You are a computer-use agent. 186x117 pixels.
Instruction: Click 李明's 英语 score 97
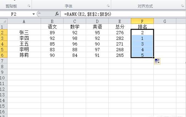point(97,49)
